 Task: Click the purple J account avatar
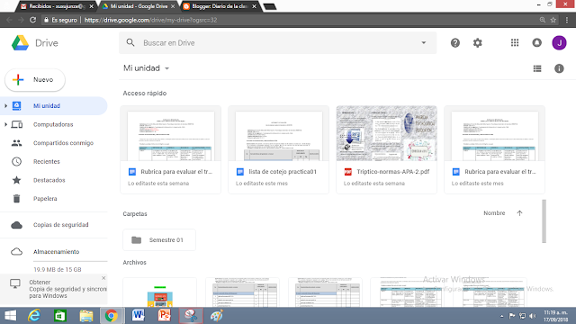click(x=559, y=43)
